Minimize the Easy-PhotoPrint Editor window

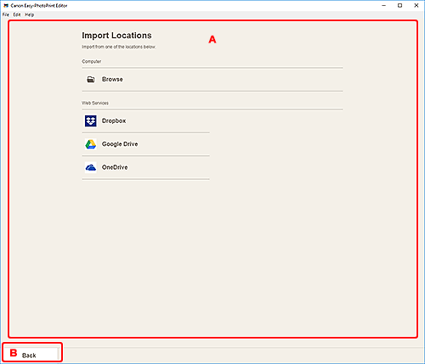click(384, 5)
